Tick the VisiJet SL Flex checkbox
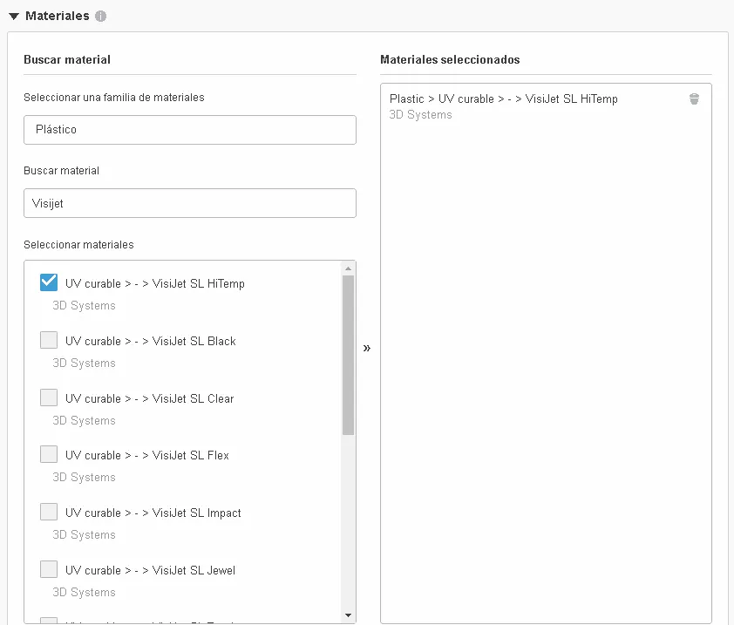734x625 pixels. tap(49, 454)
